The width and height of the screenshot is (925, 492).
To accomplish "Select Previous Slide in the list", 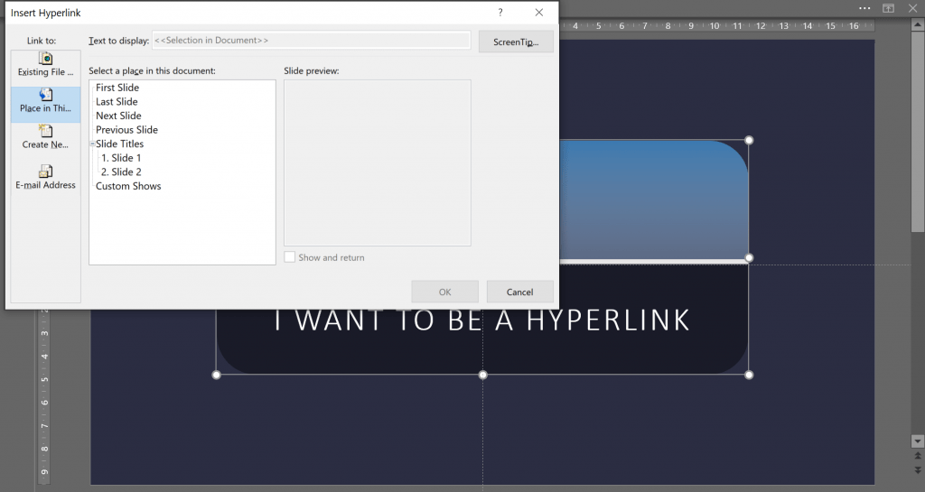I will point(126,130).
